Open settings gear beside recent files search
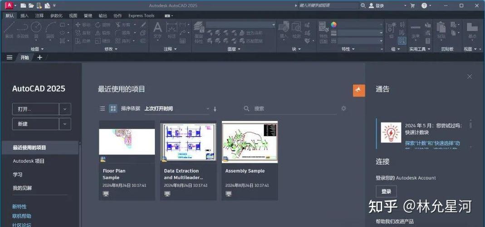 click(x=343, y=109)
